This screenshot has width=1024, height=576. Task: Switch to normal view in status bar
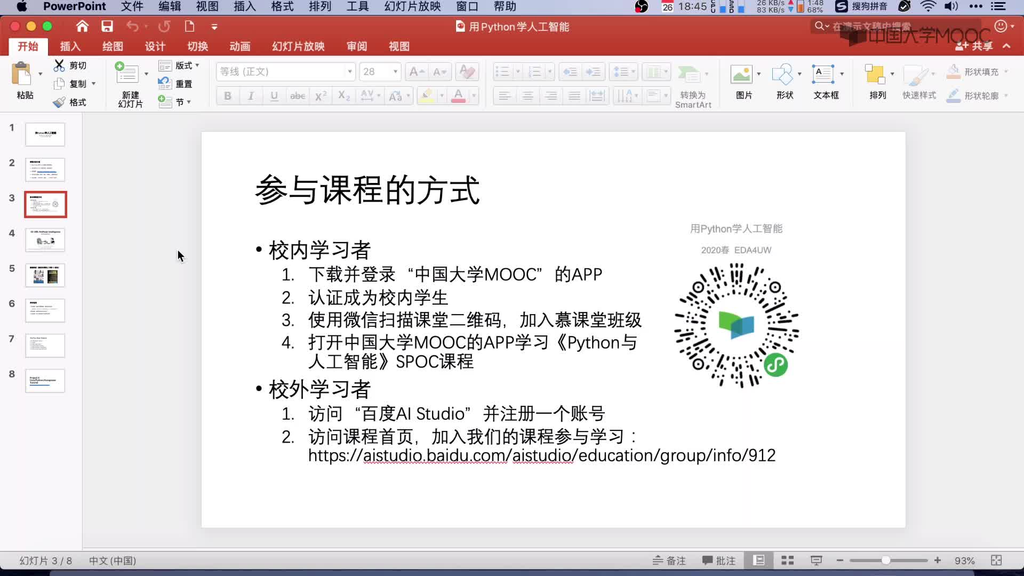tap(758, 561)
